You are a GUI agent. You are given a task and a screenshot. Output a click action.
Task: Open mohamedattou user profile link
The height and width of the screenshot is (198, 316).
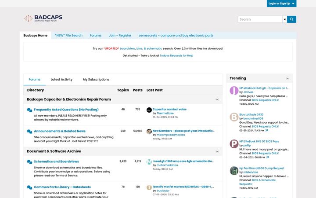[x=167, y=165]
